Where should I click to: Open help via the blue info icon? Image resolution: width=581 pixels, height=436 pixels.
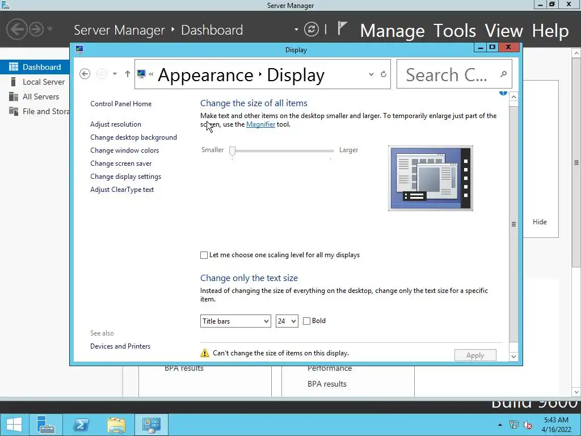[x=503, y=93]
